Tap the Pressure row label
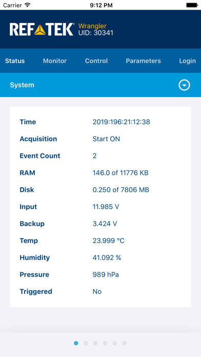This screenshot has height=357, width=201. (34, 274)
